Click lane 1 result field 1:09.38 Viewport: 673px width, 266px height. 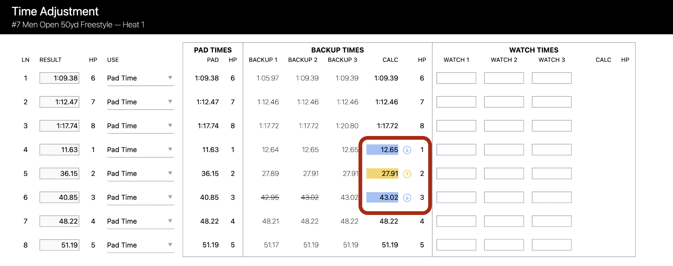click(59, 78)
